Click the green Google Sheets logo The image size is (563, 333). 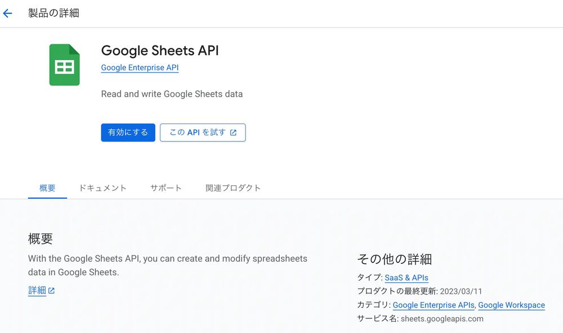(65, 65)
